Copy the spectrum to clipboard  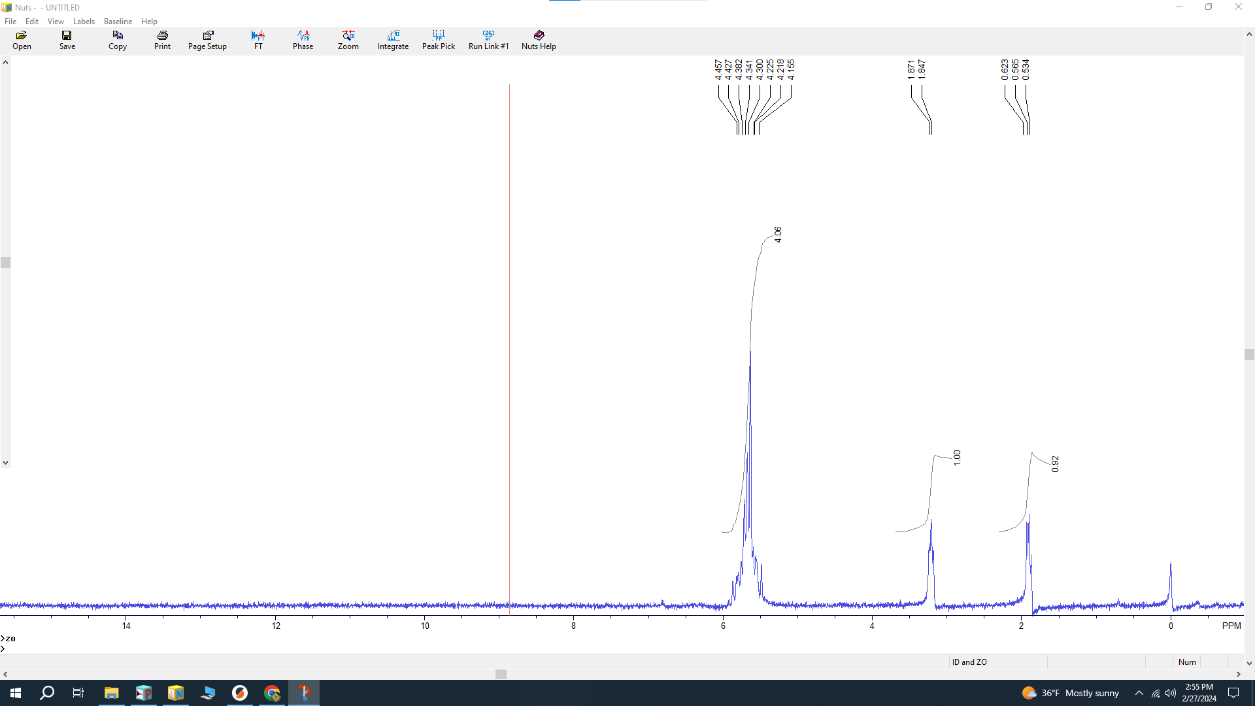point(118,40)
